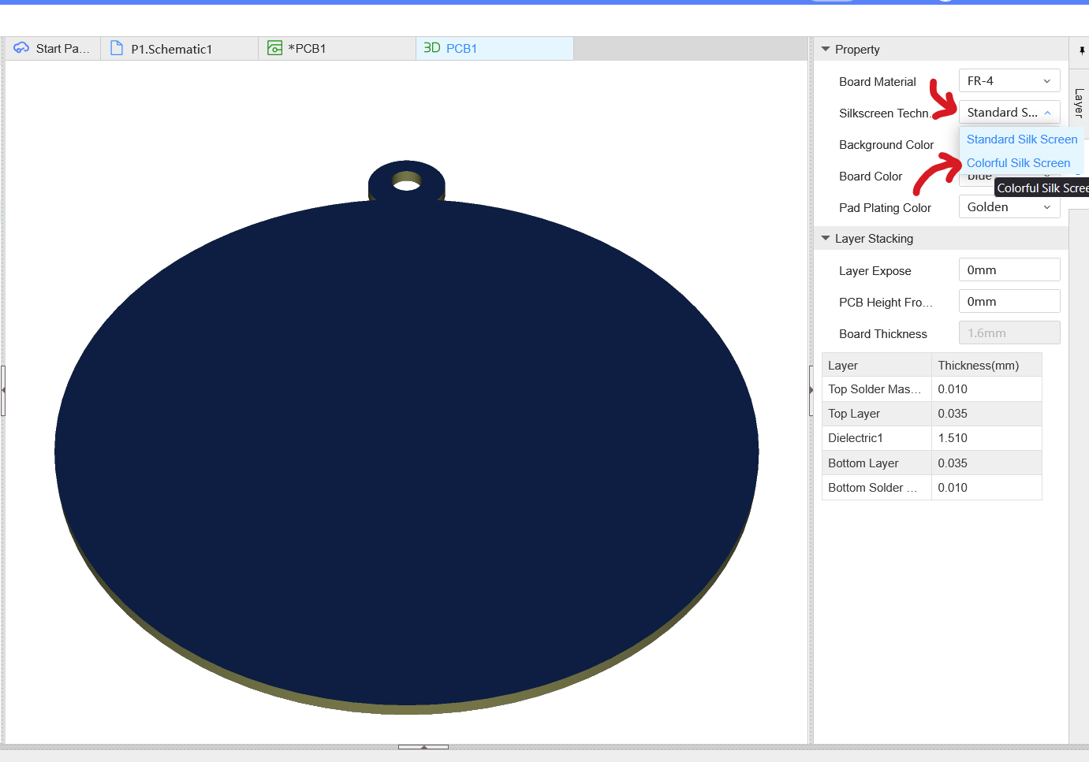Collapse the Property section

pyautogui.click(x=826, y=49)
